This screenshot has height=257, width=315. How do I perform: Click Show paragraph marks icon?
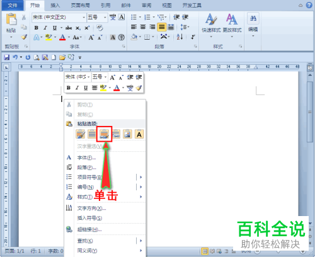point(193,37)
